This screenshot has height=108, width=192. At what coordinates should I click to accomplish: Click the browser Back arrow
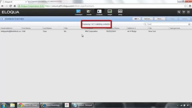click(2, 6)
